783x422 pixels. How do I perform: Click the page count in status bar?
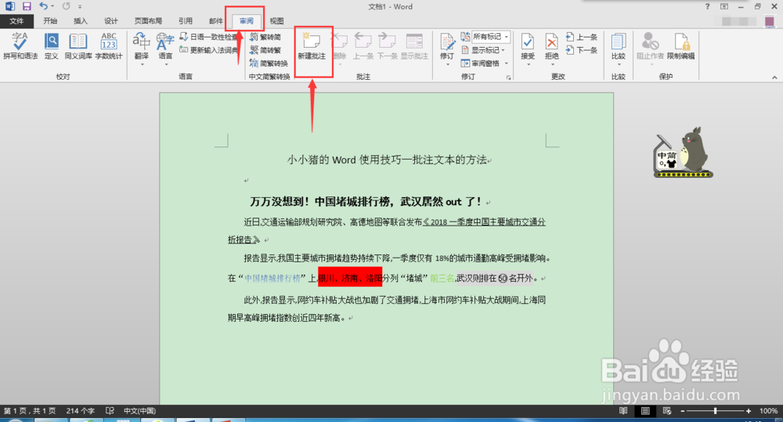[x=30, y=410]
